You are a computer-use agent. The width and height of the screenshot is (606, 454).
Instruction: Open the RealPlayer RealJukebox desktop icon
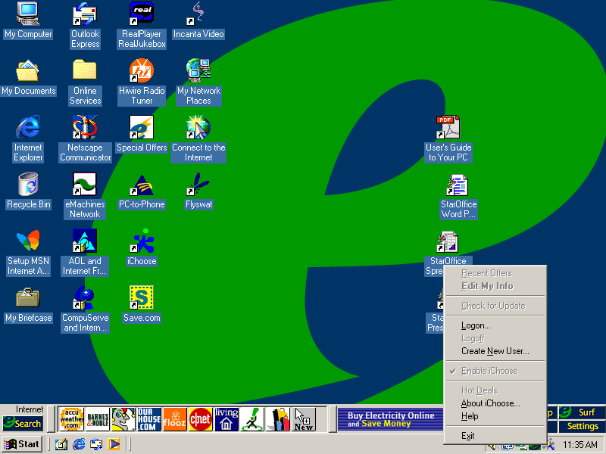pos(142,14)
